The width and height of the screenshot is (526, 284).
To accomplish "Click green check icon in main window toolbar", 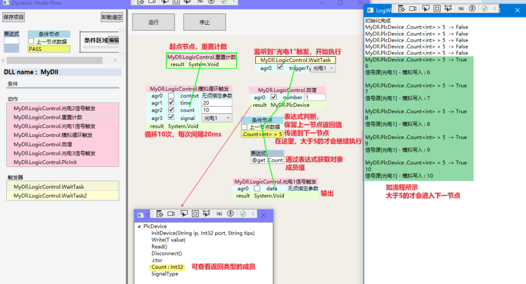I will click(224, 1).
